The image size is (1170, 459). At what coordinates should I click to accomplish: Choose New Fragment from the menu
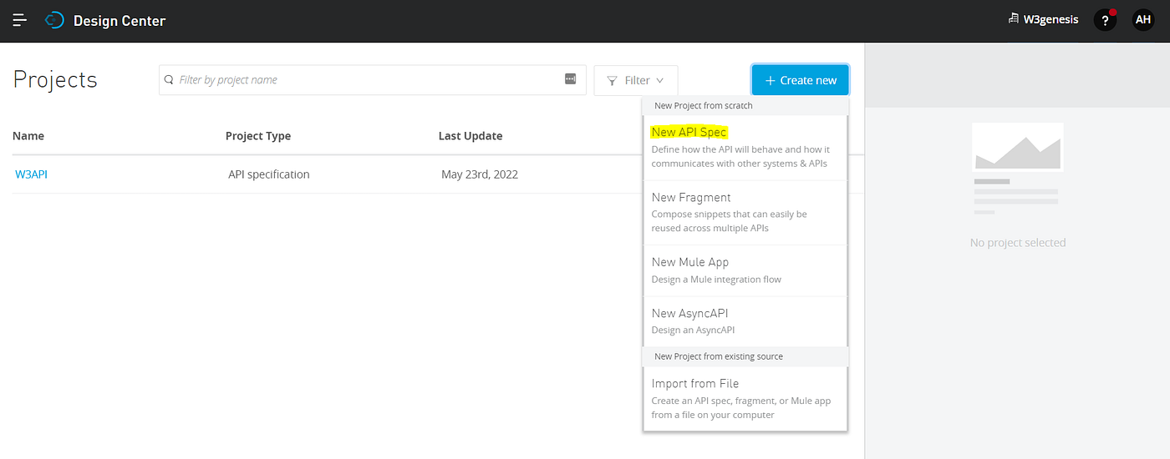(x=745, y=213)
